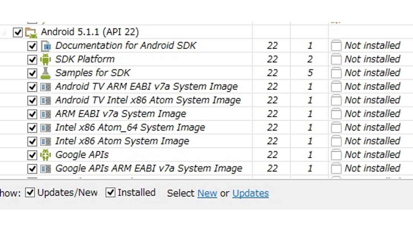This screenshot has height=232, width=413.
Task: Click the Google APIs ARM EABI system image icon
Action: (x=46, y=168)
